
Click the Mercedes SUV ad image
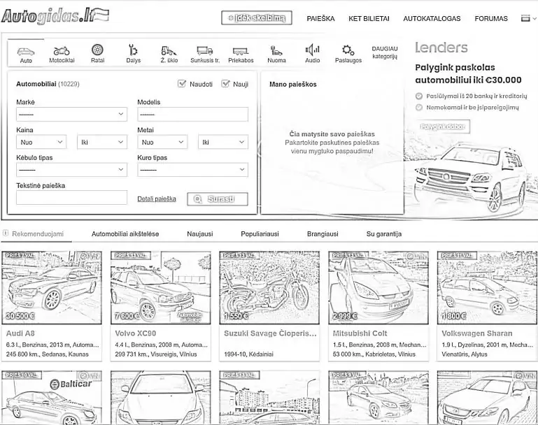point(470,178)
